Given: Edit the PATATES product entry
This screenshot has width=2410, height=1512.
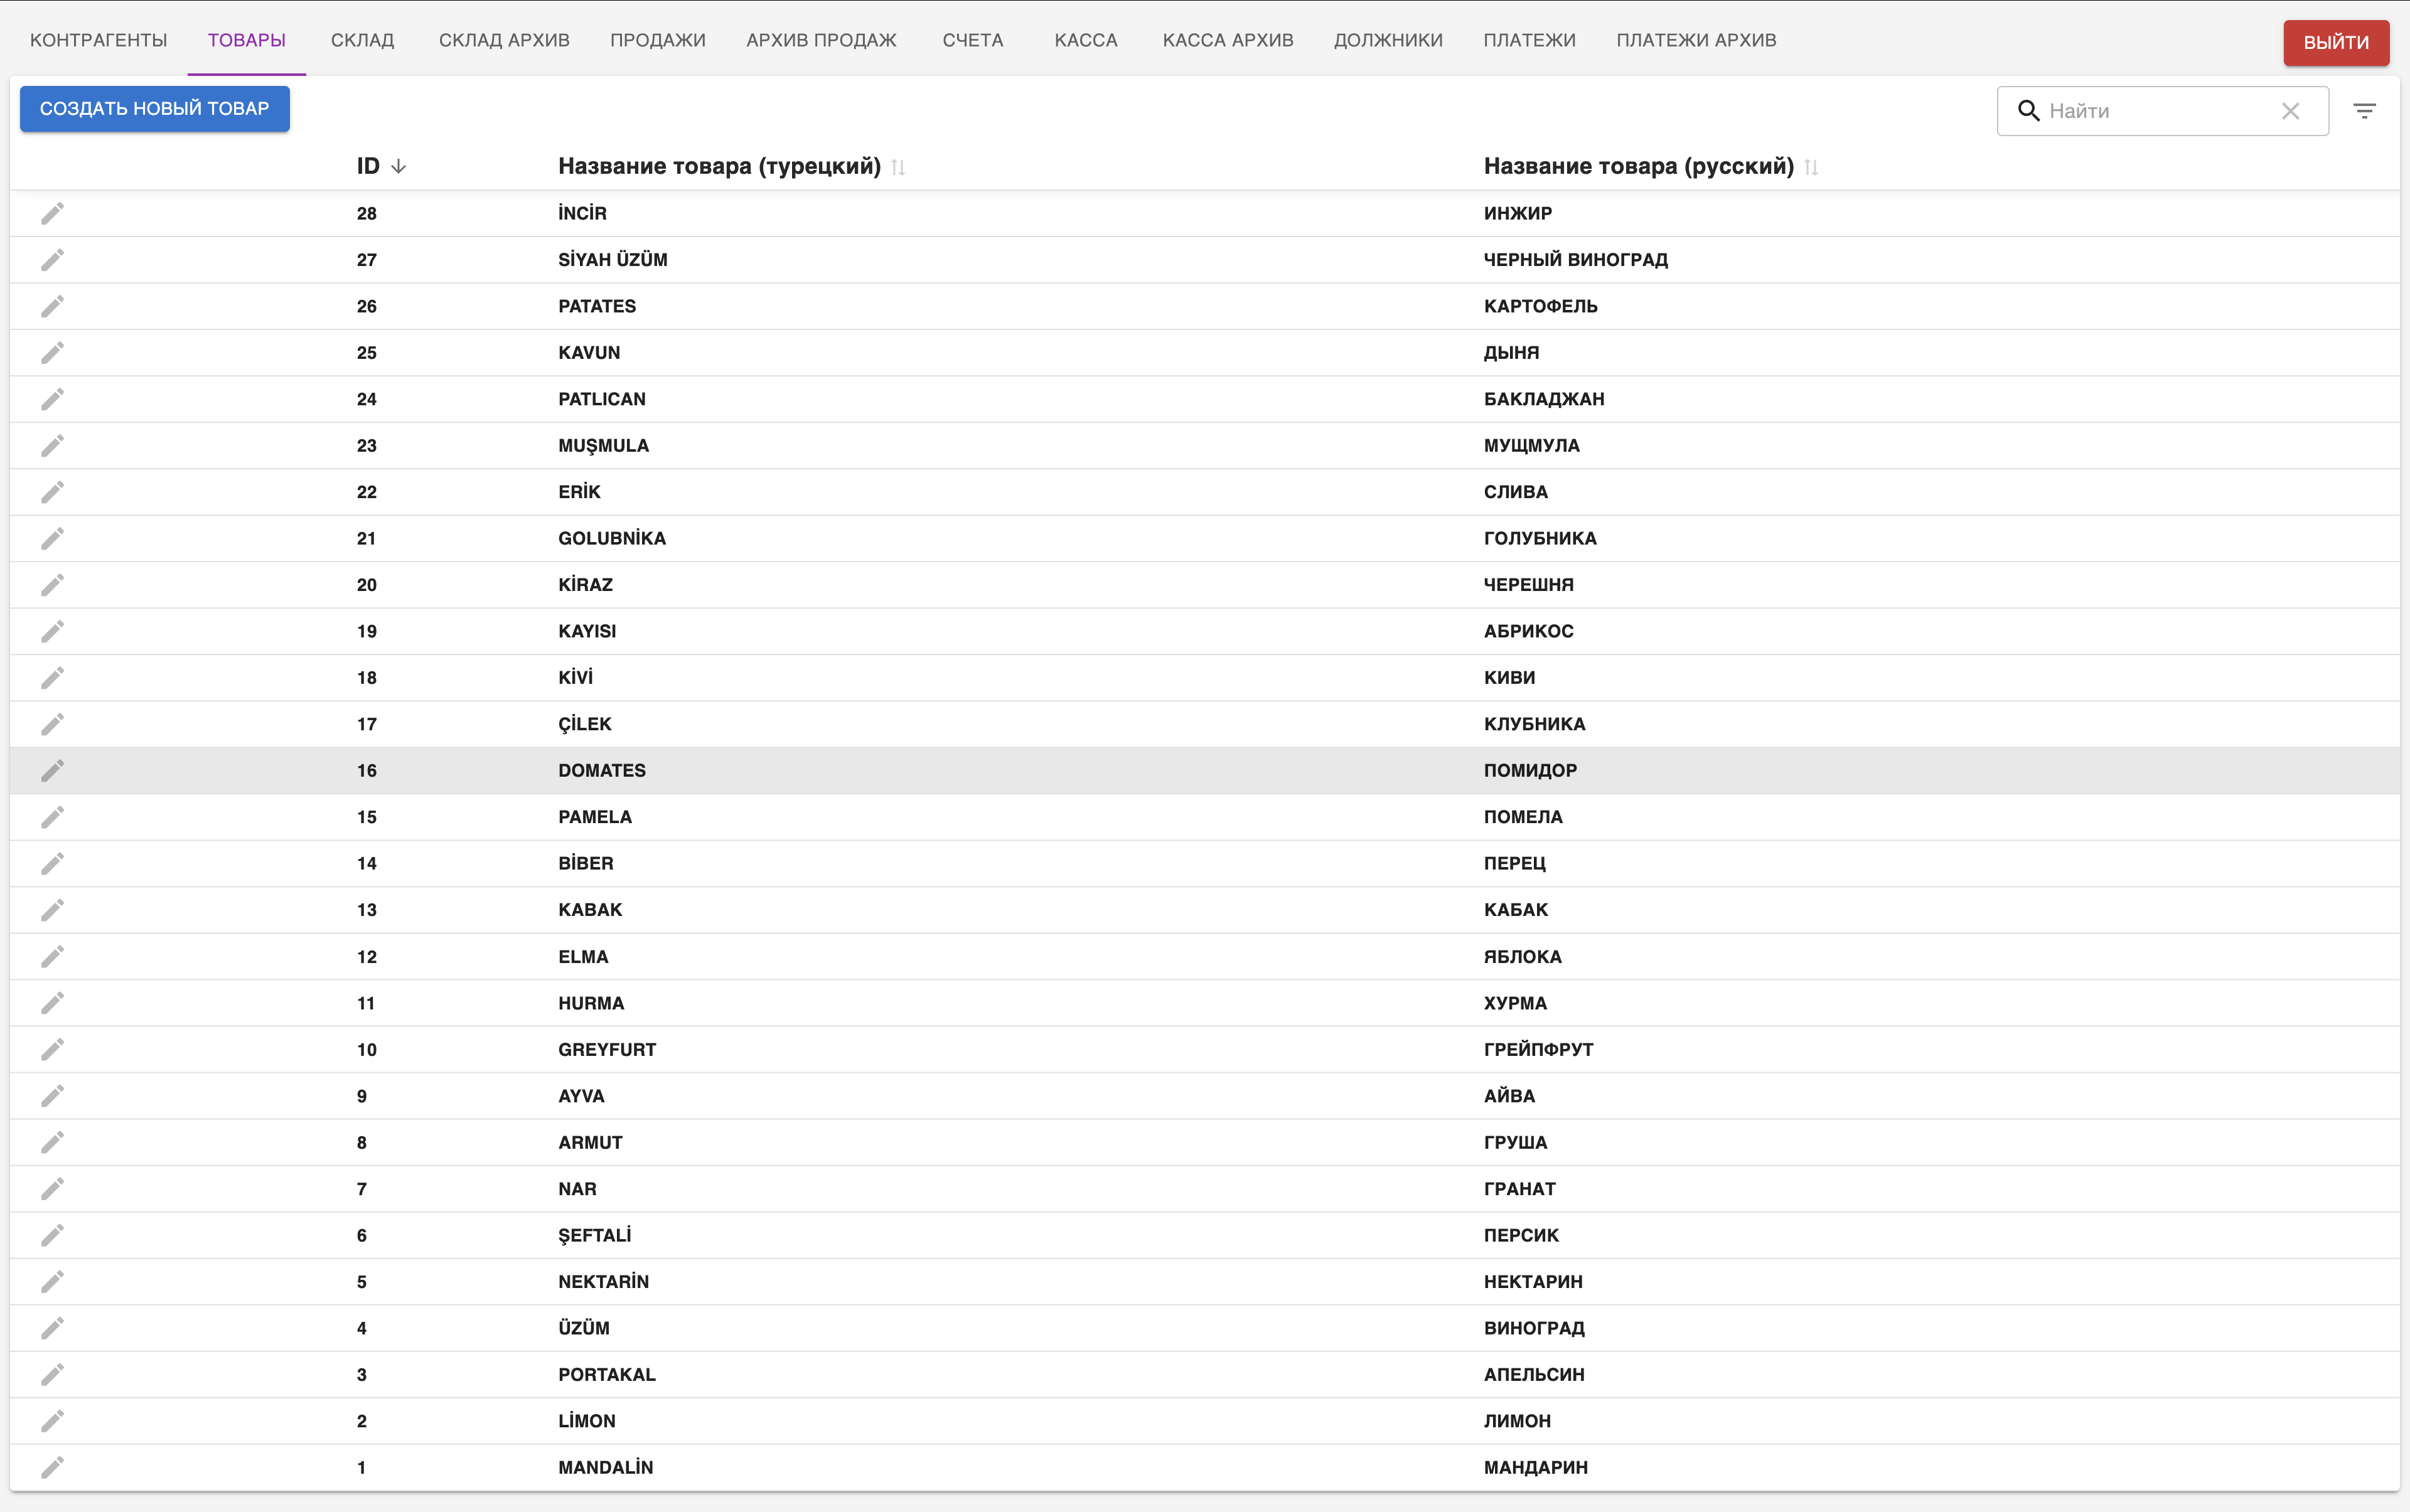Looking at the screenshot, I should point(52,306).
